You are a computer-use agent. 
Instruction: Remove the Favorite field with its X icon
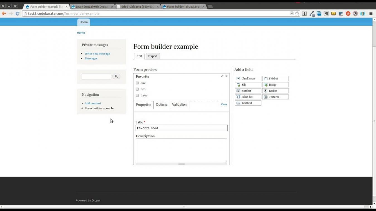coord(226,76)
